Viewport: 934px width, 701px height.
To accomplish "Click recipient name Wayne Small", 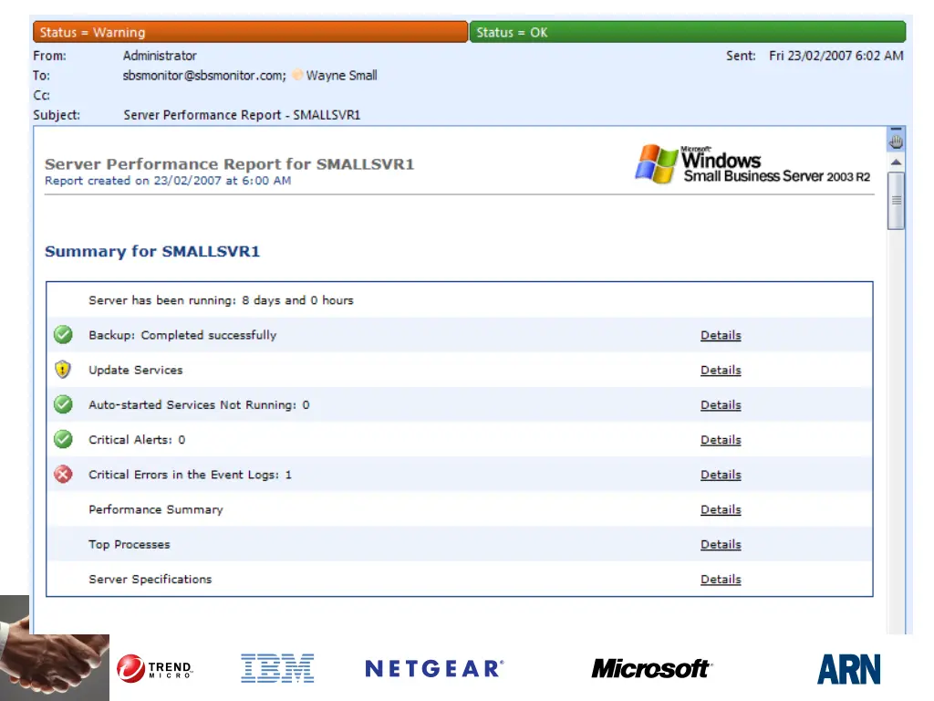I will pos(341,76).
